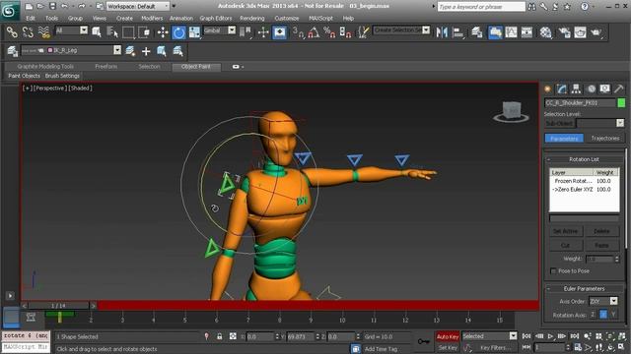The height and width of the screenshot is (354, 631).
Task: Open the Rendering menu
Action: point(252,18)
